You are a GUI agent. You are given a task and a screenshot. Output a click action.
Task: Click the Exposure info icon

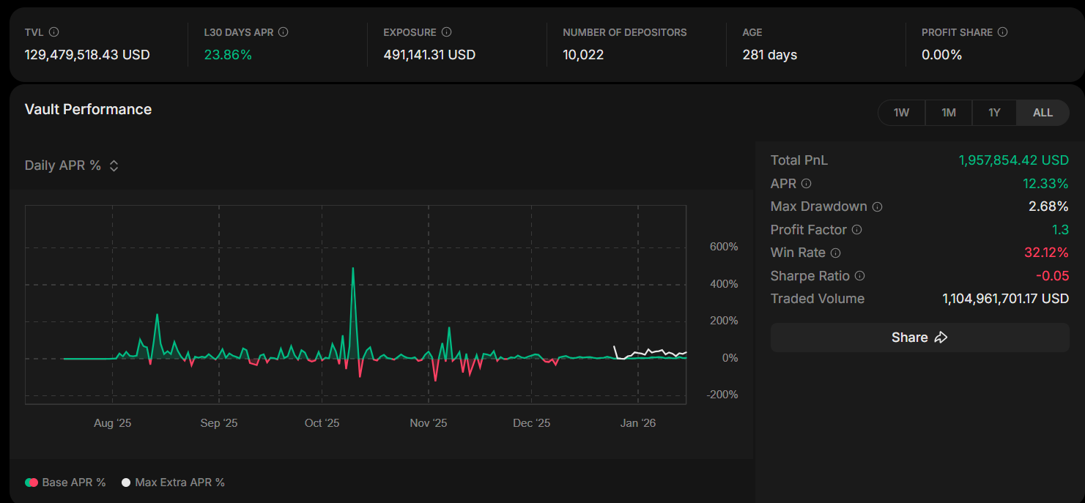[447, 32]
